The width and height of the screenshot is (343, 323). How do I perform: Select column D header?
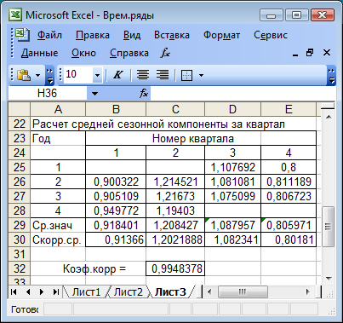[x=232, y=109]
